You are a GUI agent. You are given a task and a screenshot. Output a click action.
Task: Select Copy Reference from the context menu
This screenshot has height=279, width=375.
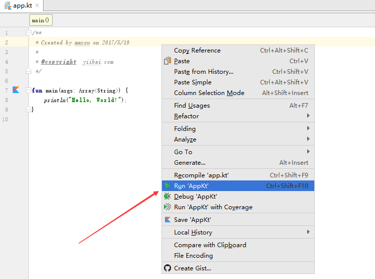(197, 51)
